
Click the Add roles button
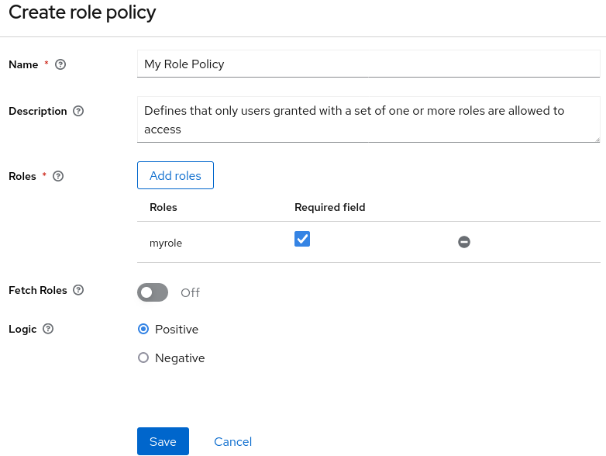[x=175, y=175]
